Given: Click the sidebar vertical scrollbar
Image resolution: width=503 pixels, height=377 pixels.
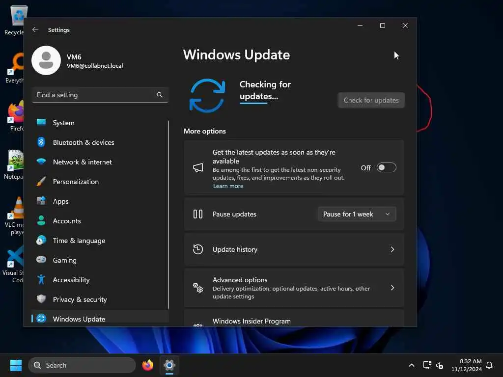Looking at the screenshot, I should click(168, 215).
